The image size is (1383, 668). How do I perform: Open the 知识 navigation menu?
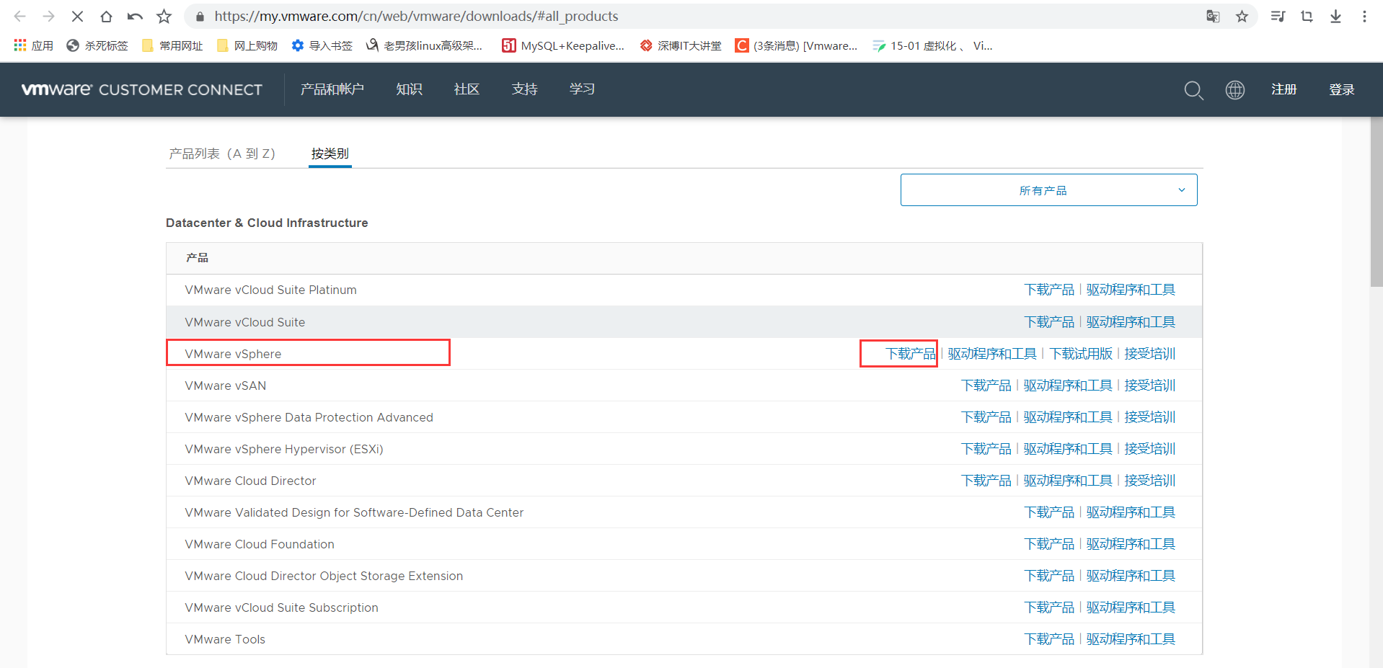pos(409,89)
